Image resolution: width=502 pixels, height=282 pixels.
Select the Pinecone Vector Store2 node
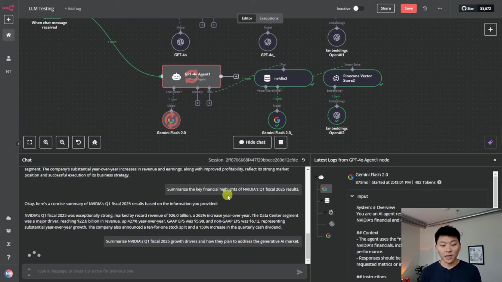coord(352,78)
